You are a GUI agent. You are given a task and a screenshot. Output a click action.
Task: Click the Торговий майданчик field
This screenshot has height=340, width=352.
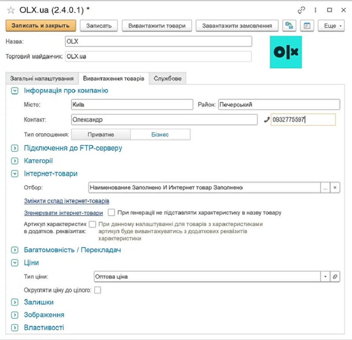pos(158,56)
